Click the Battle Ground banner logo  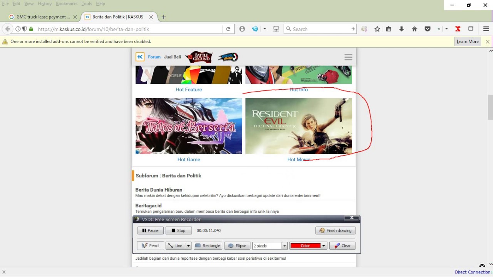(199, 57)
